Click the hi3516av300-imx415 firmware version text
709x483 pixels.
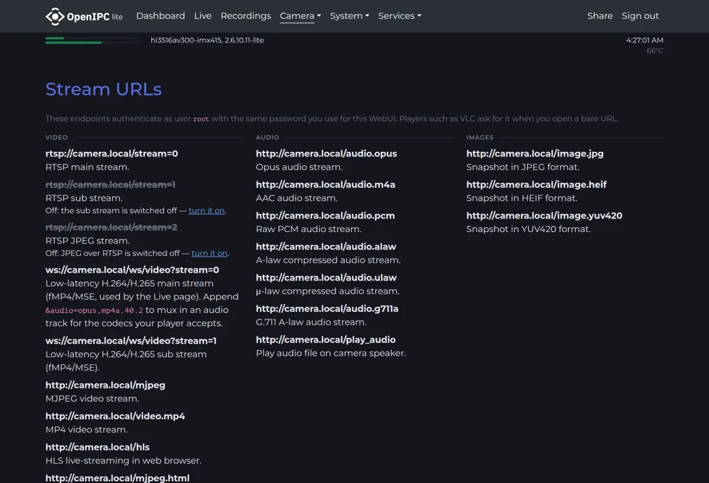(207, 40)
